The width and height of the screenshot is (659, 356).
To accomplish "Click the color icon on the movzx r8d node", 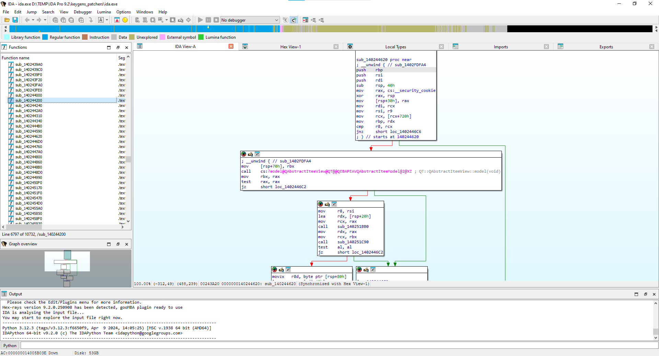I will click(275, 270).
